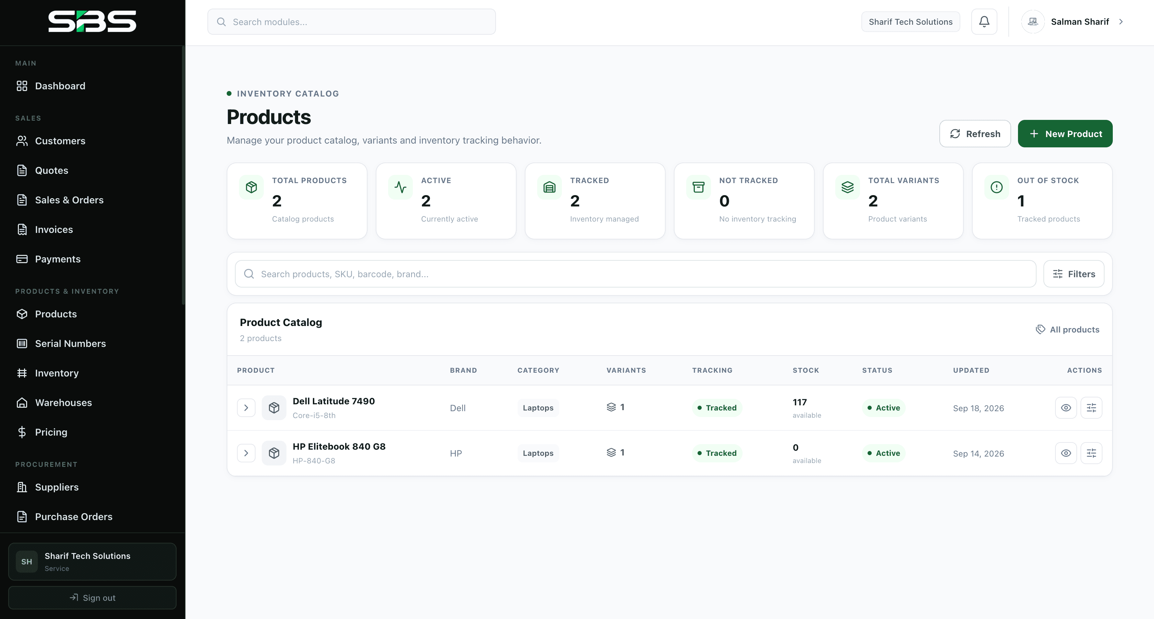
Task: Click the SH company badge in sidebar
Action: pos(27,562)
